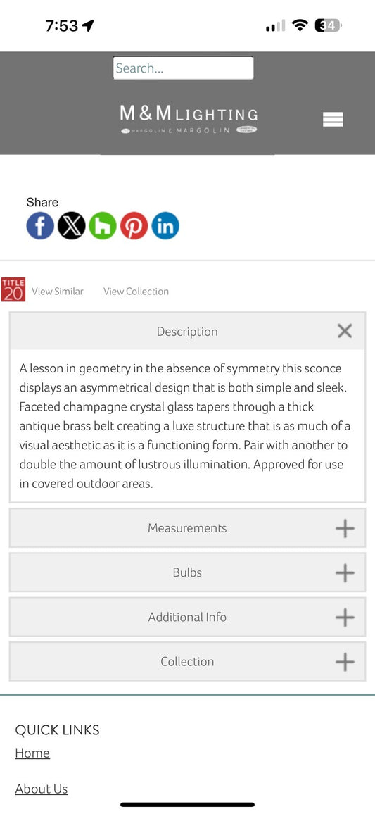Collapse the Description section with X

pyautogui.click(x=345, y=331)
